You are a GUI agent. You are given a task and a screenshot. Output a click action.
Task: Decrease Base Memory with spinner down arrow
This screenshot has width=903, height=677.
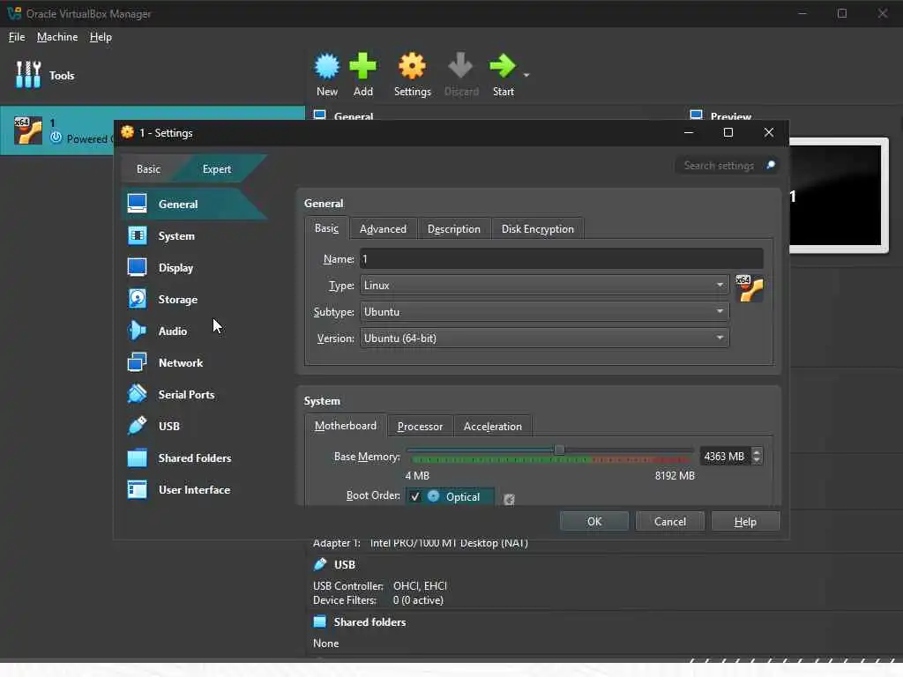tap(757, 460)
